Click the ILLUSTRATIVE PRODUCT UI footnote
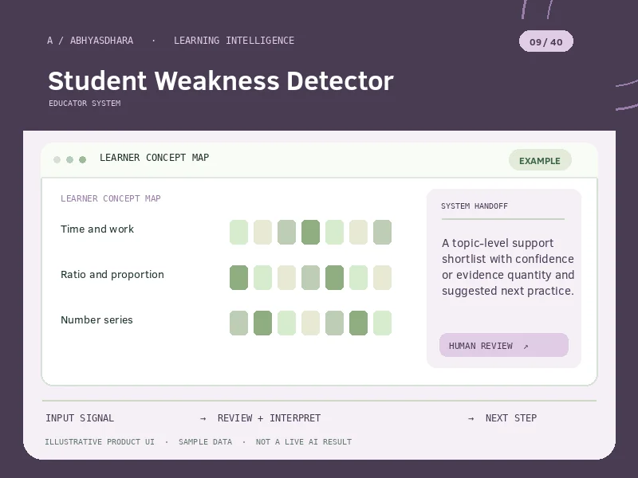 pos(100,442)
